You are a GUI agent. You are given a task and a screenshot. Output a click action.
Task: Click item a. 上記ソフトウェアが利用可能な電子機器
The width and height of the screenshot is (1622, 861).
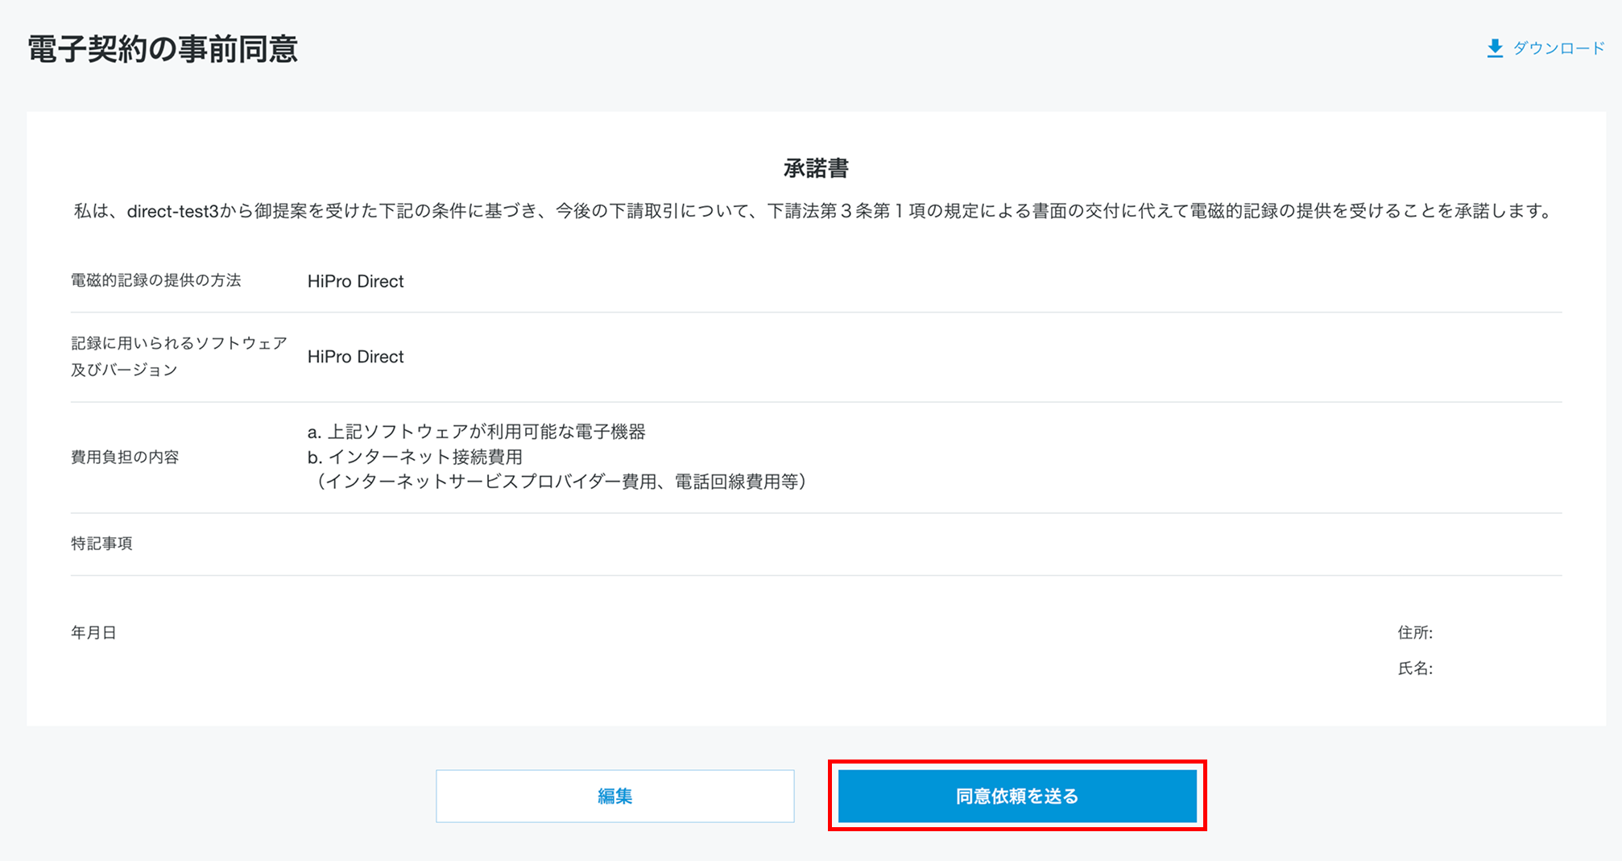[x=477, y=432]
